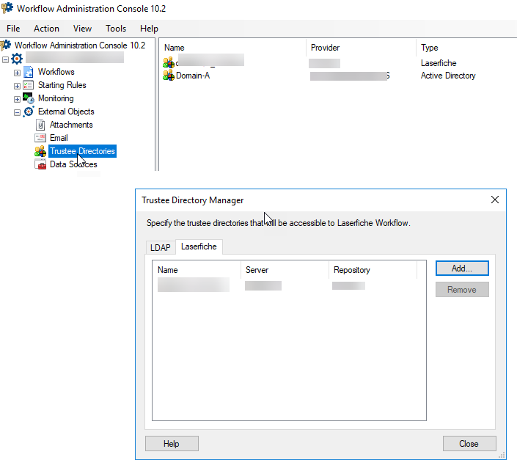
Task: Open the View menu
Action: pos(82,29)
